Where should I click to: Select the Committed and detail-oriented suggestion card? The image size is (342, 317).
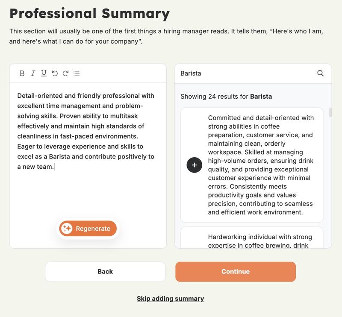pyautogui.click(x=261, y=164)
